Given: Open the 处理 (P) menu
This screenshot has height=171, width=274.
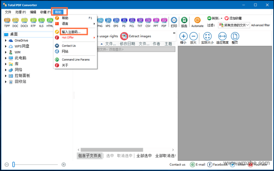Looking at the screenshot, I should click(x=21, y=12).
